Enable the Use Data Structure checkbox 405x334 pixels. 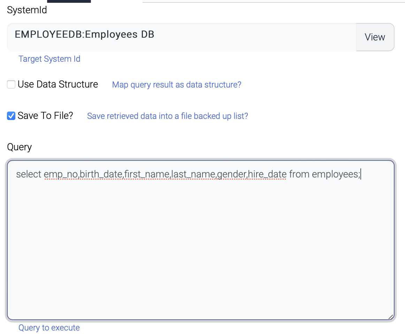pyautogui.click(x=11, y=84)
